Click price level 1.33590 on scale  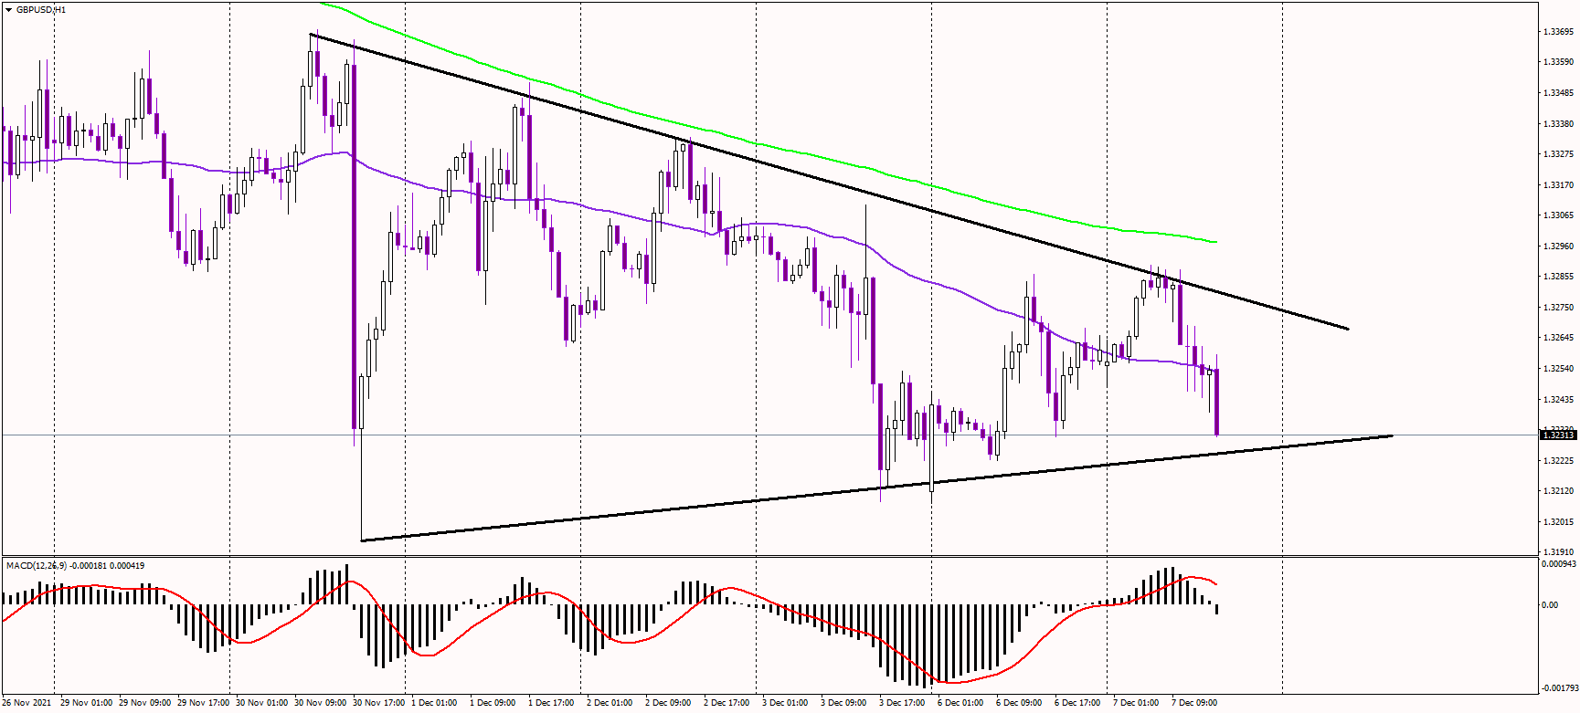tap(1558, 62)
